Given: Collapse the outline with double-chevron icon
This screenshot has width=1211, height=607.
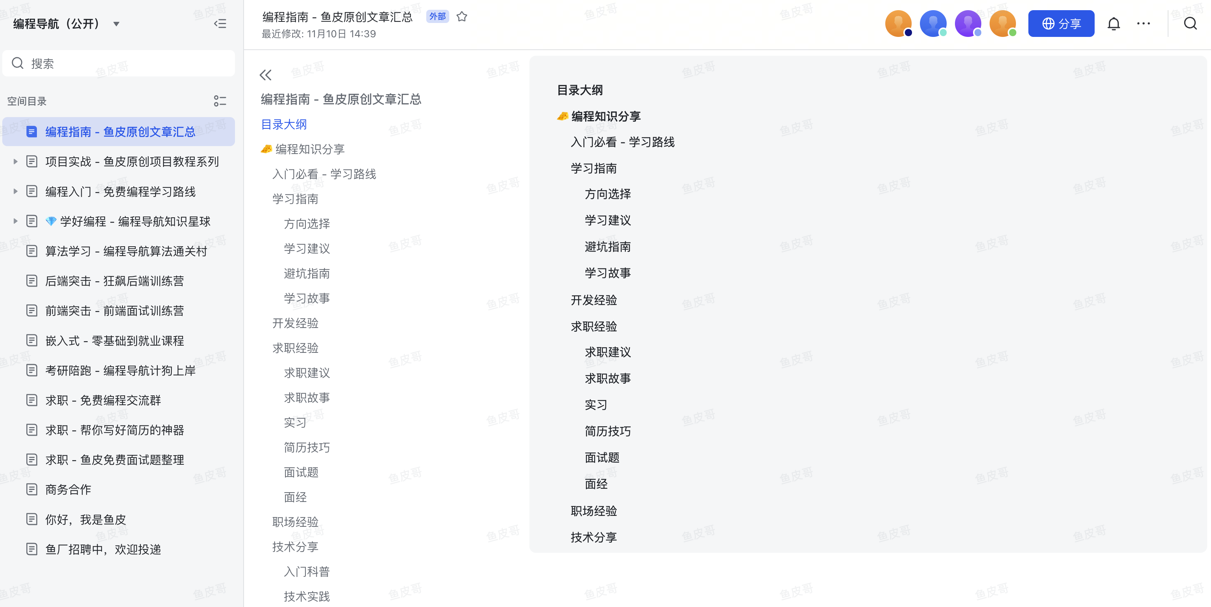Looking at the screenshot, I should pyautogui.click(x=265, y=75).
